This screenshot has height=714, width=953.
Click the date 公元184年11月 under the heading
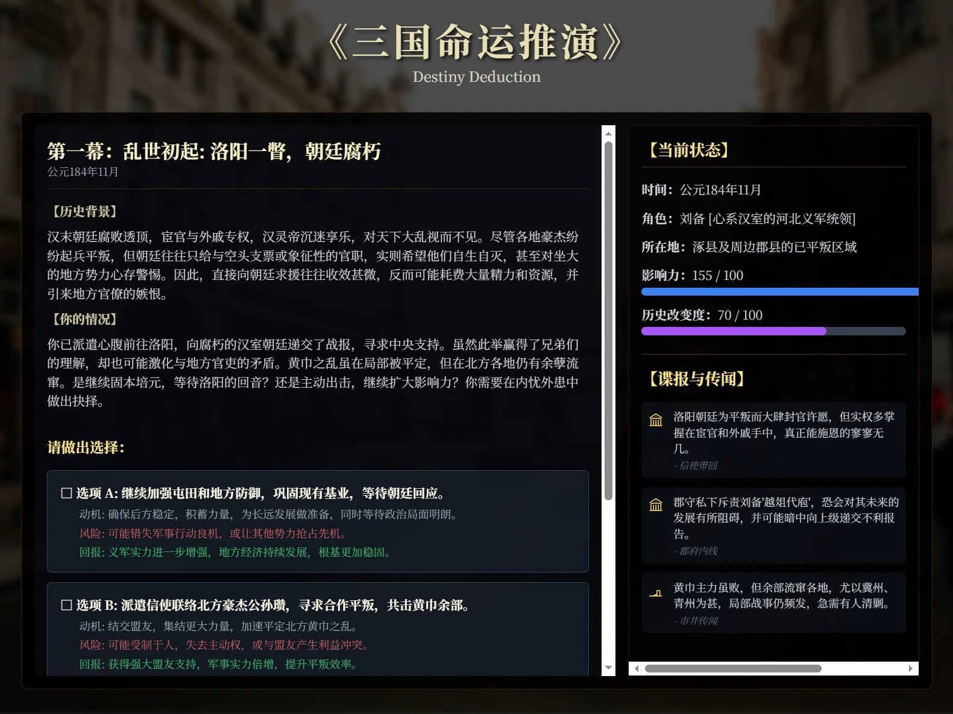(x=83, y=172)
